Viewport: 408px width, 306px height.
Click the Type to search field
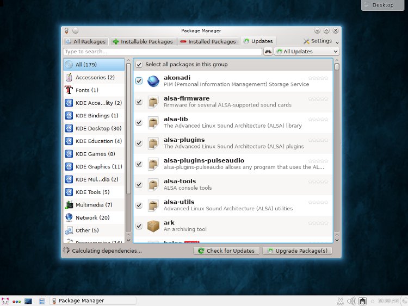click(162, 52)
